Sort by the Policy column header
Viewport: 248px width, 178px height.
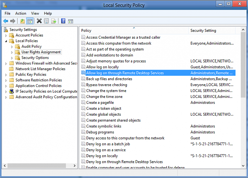(134, 30)
